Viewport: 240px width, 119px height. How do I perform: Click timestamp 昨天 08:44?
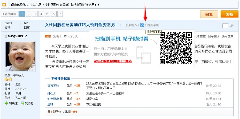214,99
